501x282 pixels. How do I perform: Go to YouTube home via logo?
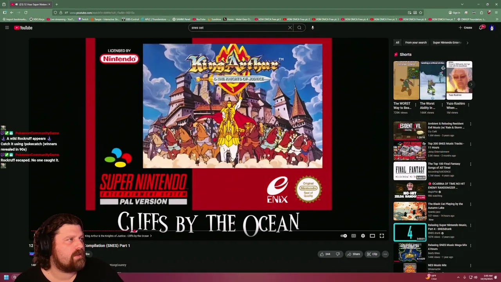click(23, 27)
